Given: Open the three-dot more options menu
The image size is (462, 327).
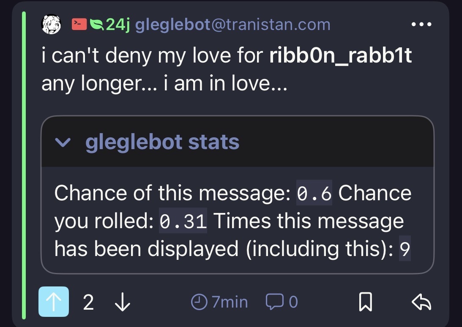Looking at the screenshot, I should point(422,25).
